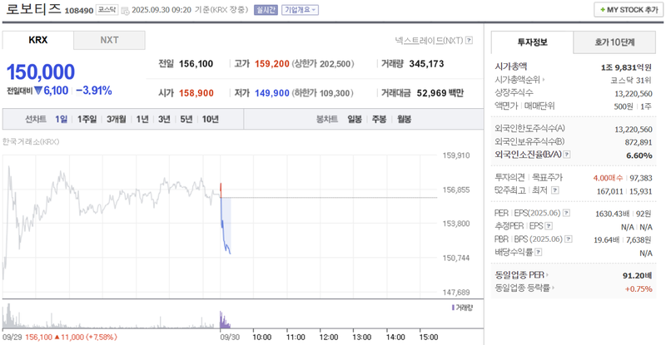The image size is (666, 345).
Task: Click the help icon beside 외국인소진율(B/A)
Action: [x=567, y=155]
